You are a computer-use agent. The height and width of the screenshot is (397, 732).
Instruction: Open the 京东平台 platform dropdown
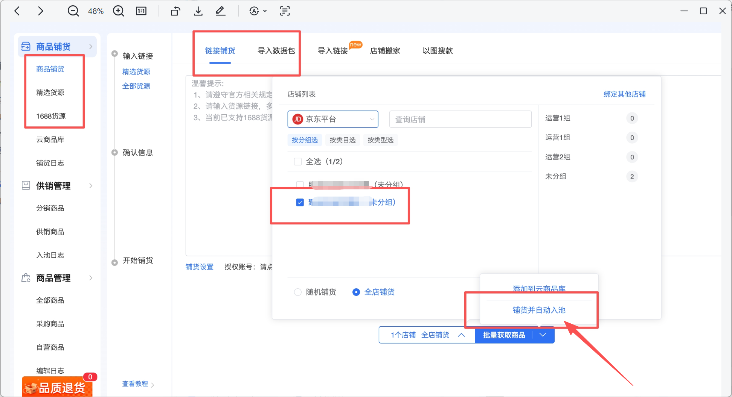333,119
